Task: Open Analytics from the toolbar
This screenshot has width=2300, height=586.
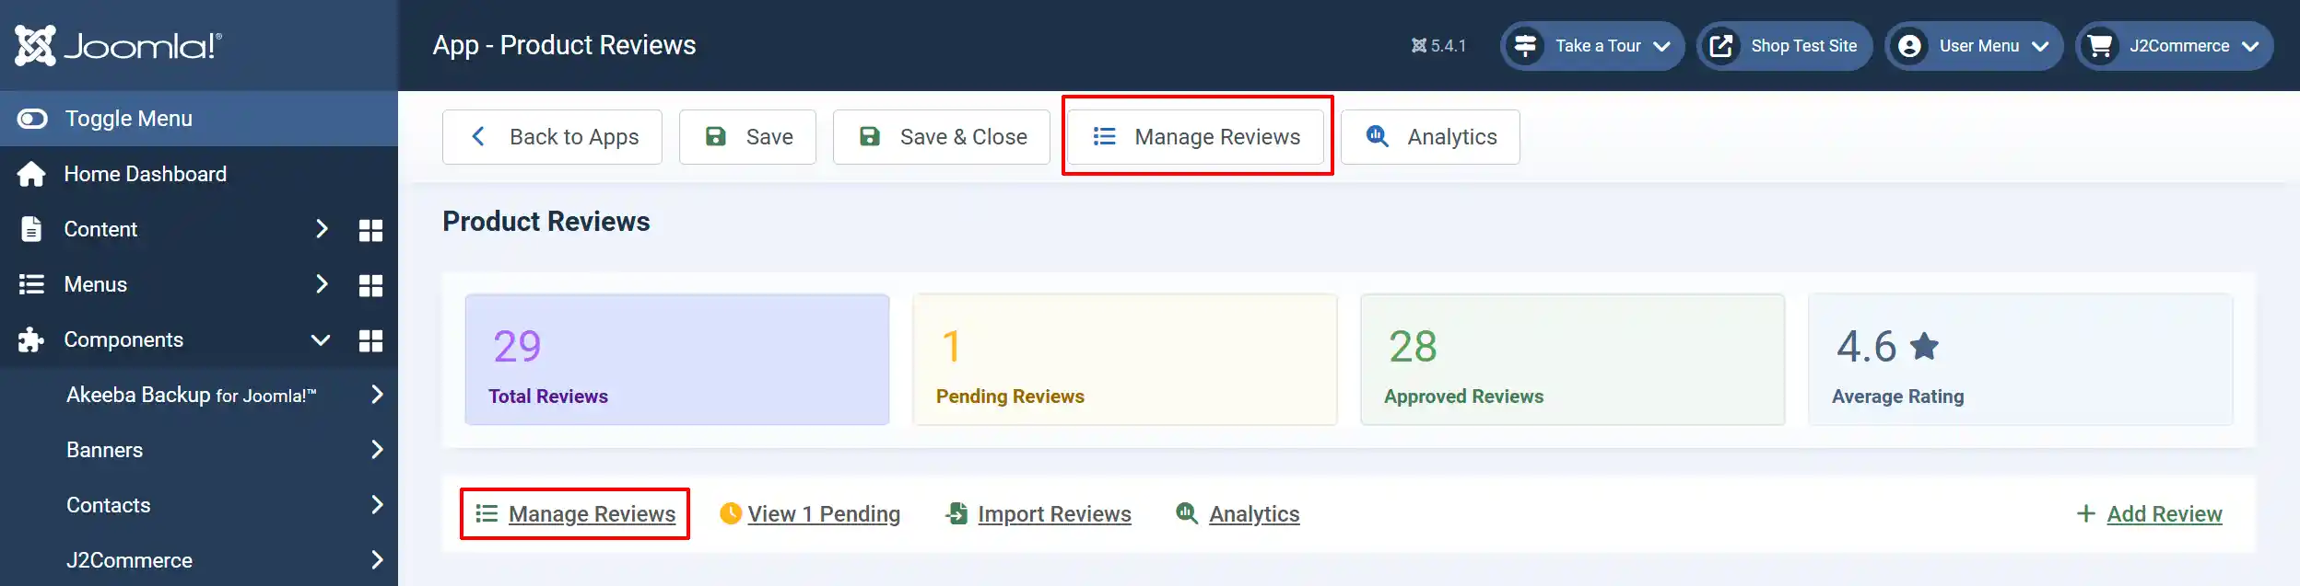Action: click(1430, 137)
